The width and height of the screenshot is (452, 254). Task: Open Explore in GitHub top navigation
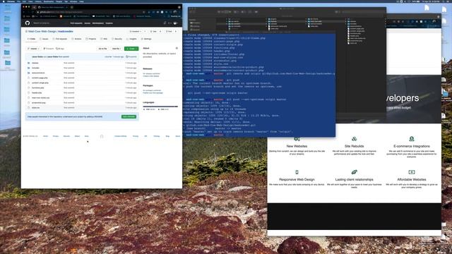tap(109, 23)
